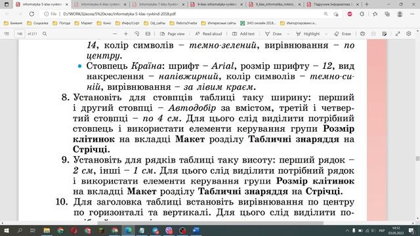Click the page number field showing 146

[x=20, y=34]
